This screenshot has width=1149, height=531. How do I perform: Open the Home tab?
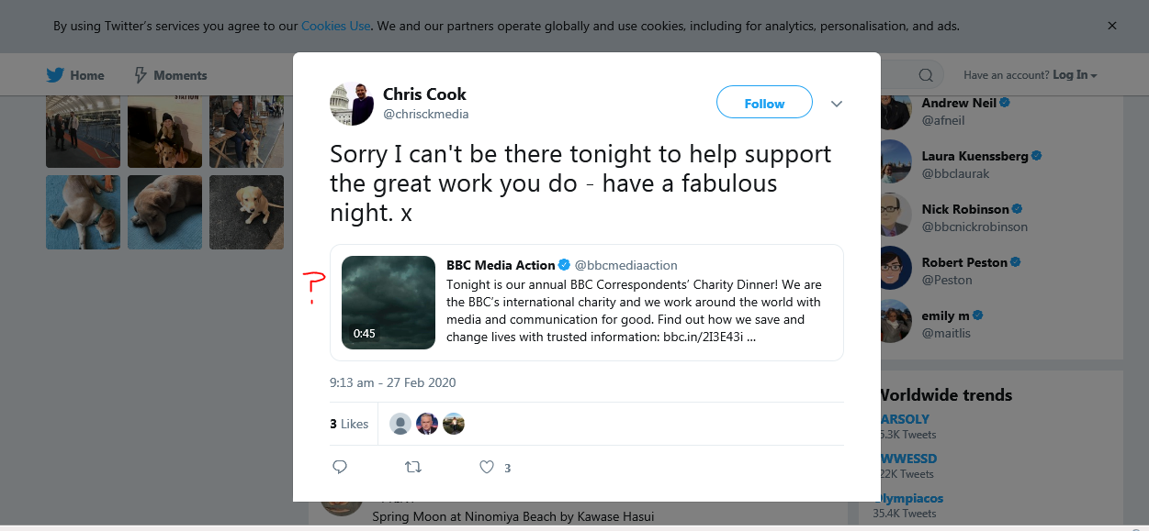(75, 75)
